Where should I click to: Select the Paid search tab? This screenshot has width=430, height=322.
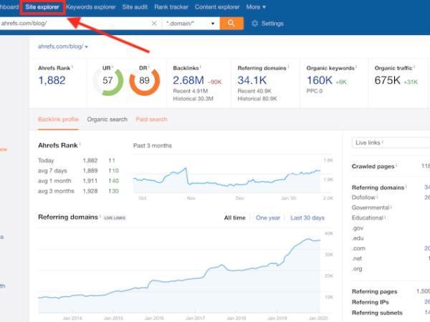click(151, 119)
